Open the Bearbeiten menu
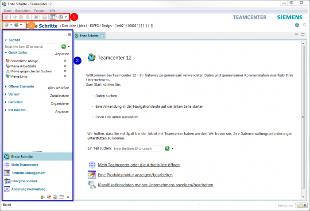Screen dimensions: 310x211 [x=23, y=10]
